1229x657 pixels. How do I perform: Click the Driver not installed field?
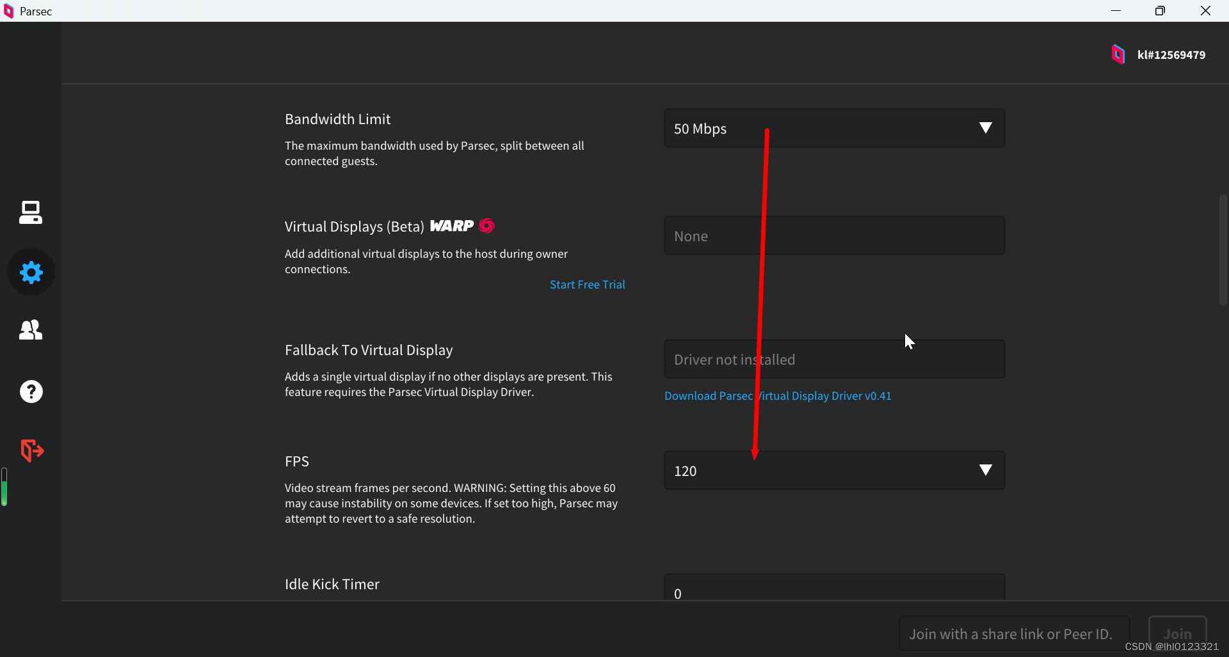(834, 360)
